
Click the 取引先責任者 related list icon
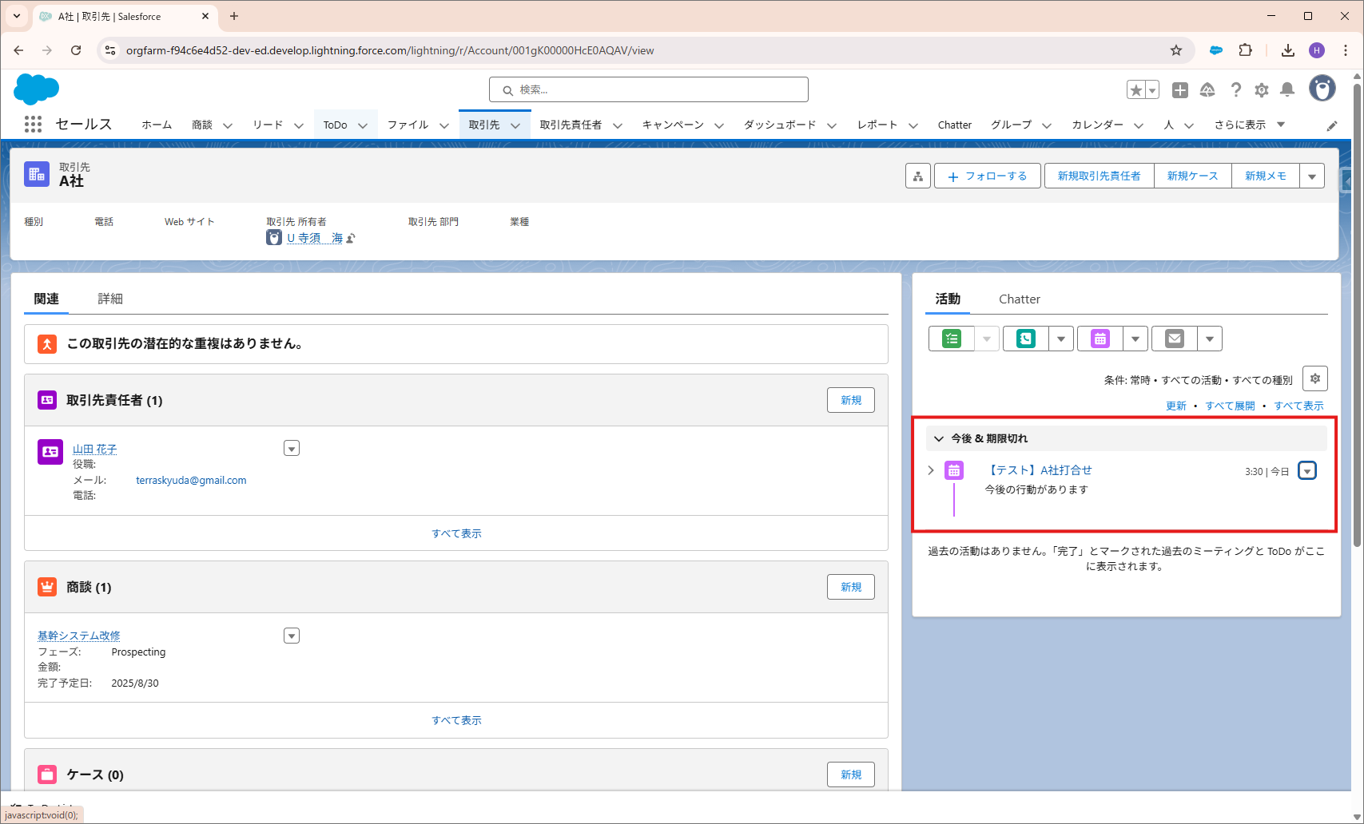point(47,400)
